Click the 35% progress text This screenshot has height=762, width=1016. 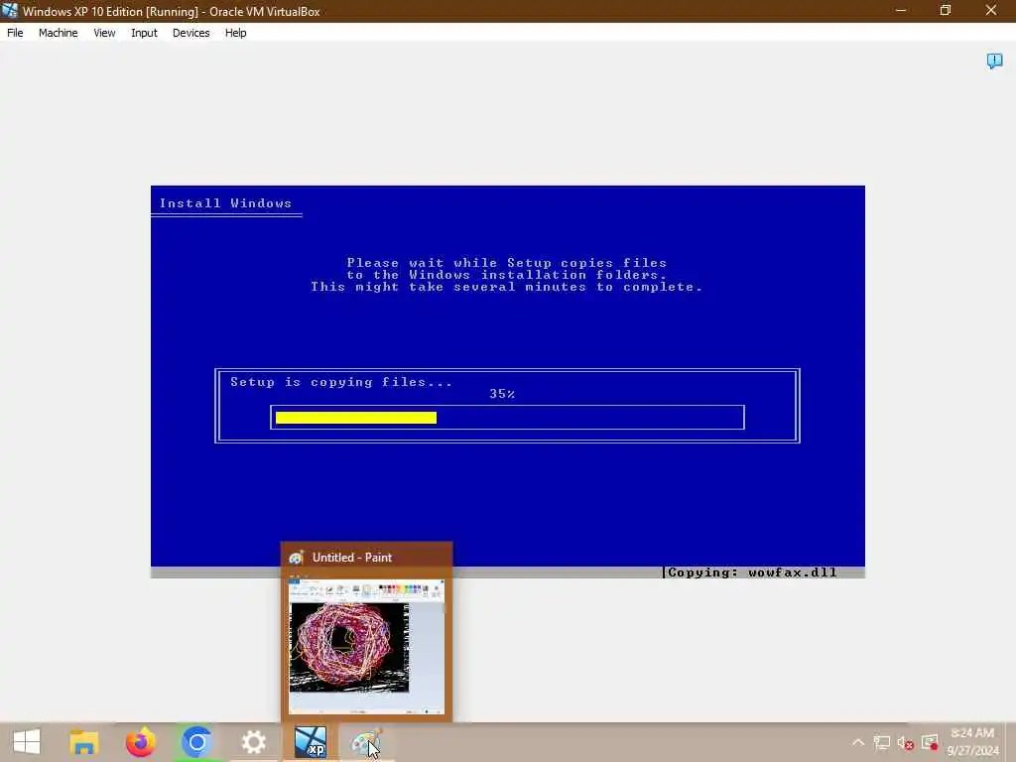coord(502,394)
